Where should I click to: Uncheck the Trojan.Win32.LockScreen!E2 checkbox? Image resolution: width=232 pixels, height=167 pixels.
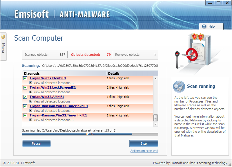25,88
